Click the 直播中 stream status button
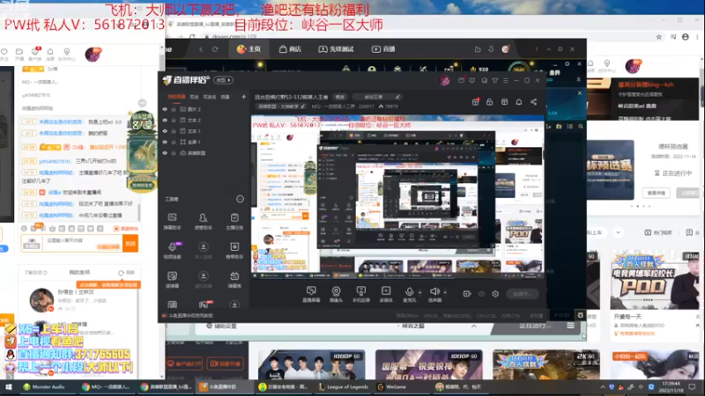Viewport: 705px width, 396px height. [522, 294]
